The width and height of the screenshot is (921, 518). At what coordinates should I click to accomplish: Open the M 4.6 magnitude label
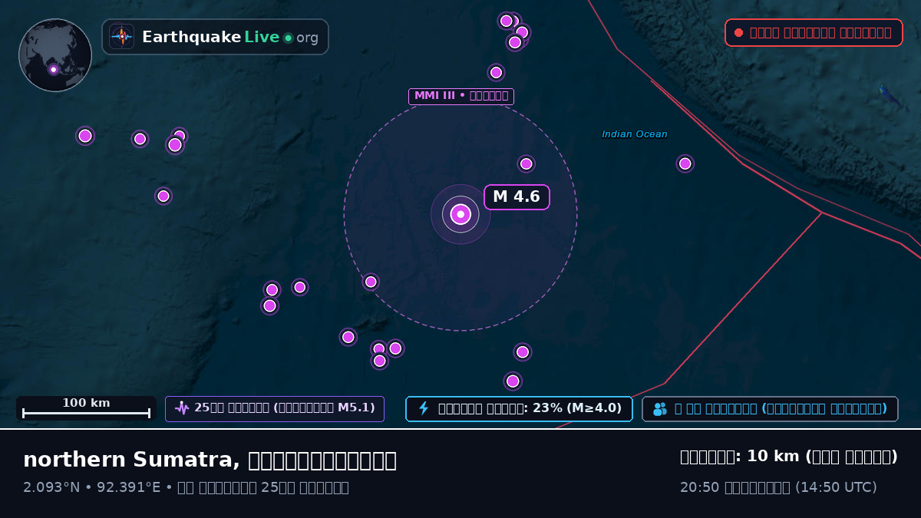point(517,197)
